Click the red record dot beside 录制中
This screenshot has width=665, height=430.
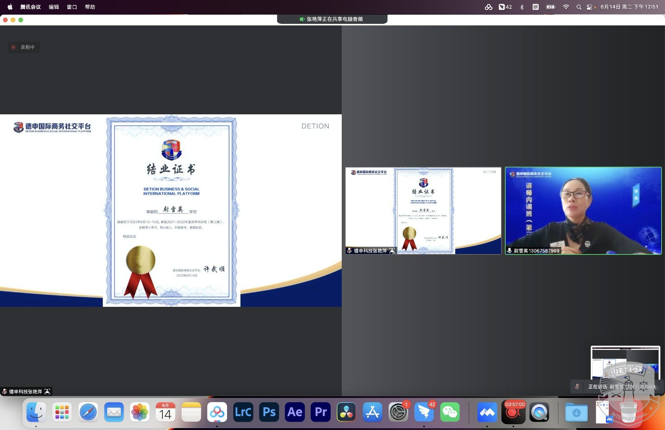coord(13,47)
